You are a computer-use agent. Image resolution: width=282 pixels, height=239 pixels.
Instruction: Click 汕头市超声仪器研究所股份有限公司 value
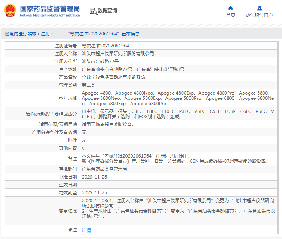pyautogui.click(x=118, y=53)
